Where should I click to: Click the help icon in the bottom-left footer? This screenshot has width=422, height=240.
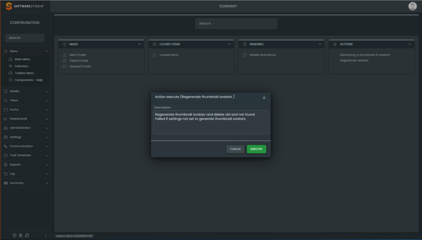pyautogui.click(x=14, y=235)
